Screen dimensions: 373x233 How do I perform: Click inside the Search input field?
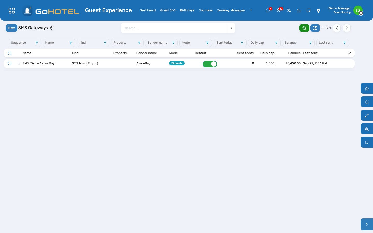[x=174, y=28]
